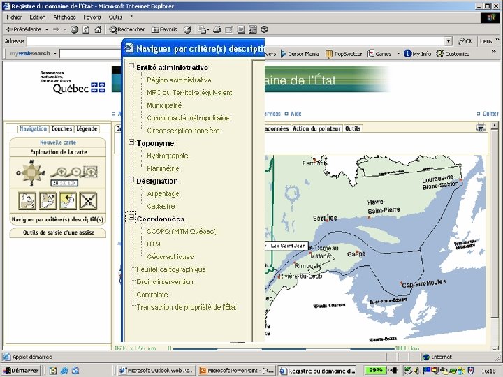The image size is (503, 377).
Task: Select the zoom out magnifier tool
Action: coord(74,172)
